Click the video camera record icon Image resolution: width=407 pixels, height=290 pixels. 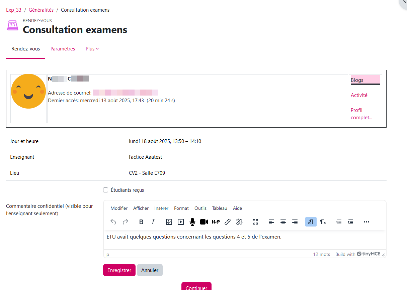coord(204,222)
